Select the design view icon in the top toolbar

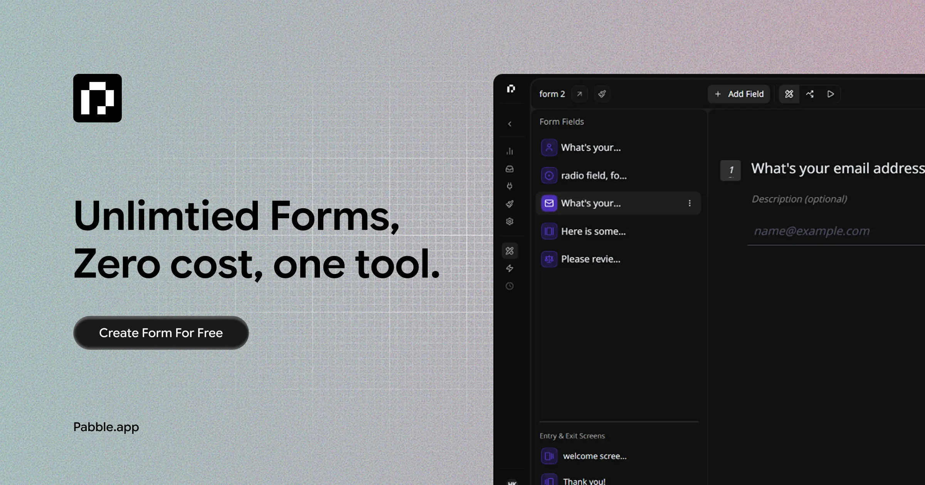pyautogui.click(x=789, y=94)
